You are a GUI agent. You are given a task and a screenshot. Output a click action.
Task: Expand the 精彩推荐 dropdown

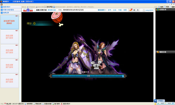(102, 10)
